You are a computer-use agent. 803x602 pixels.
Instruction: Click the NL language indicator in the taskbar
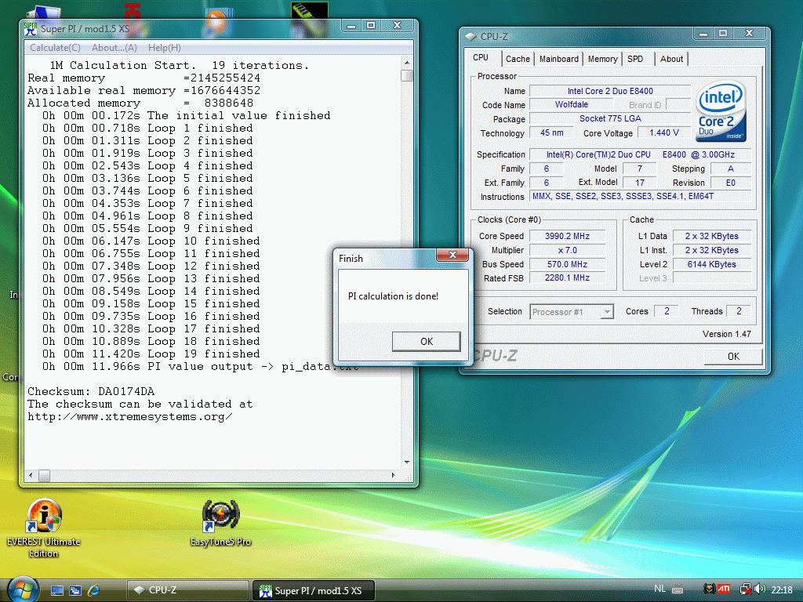659,589
